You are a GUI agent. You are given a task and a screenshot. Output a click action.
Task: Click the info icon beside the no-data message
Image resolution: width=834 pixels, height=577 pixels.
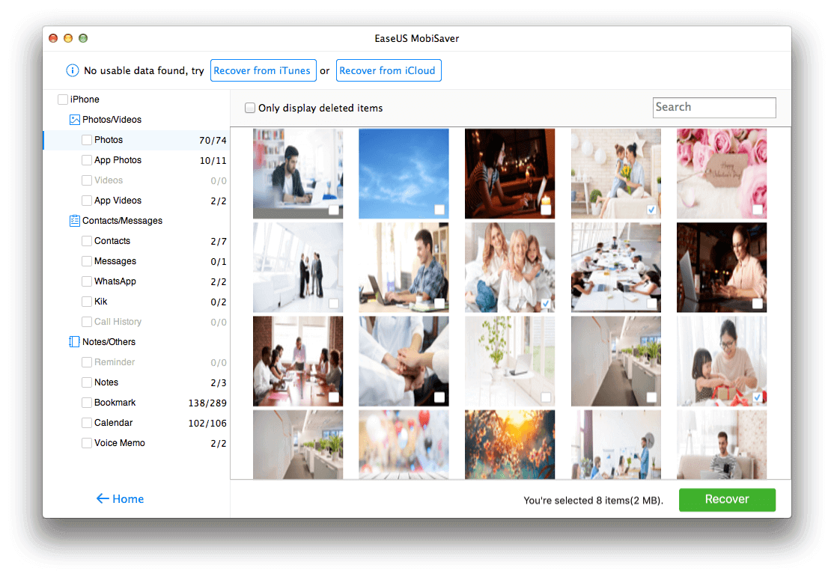(73, 70)
